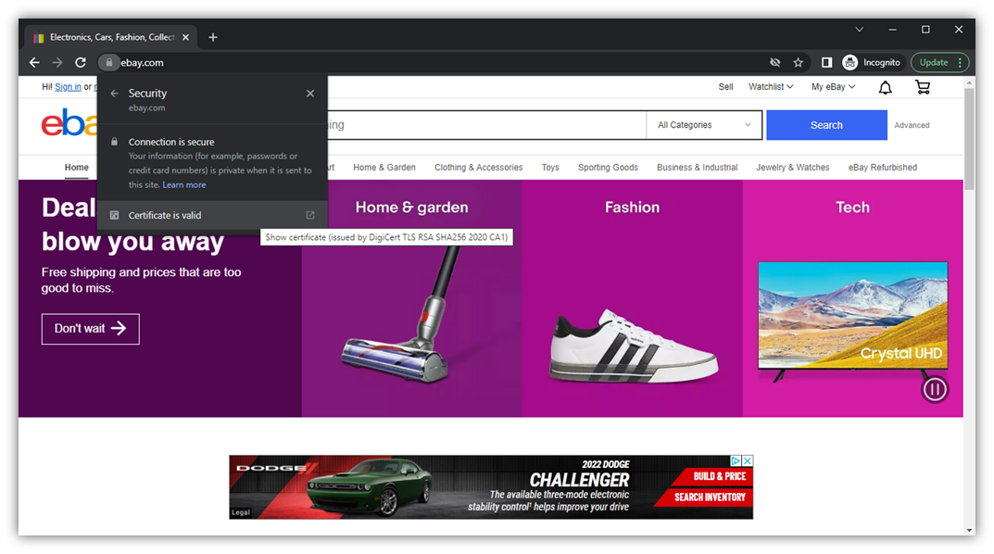Screen dimensions: 994x554
Task: Open the browser side panel icon
Action: point(826,63)
